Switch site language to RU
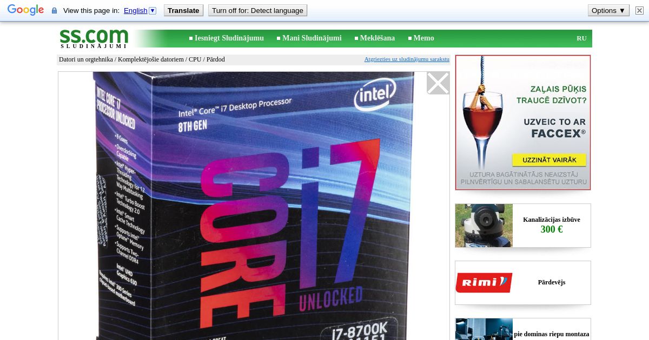The image size is (649, 340). [x=581, y=38]
